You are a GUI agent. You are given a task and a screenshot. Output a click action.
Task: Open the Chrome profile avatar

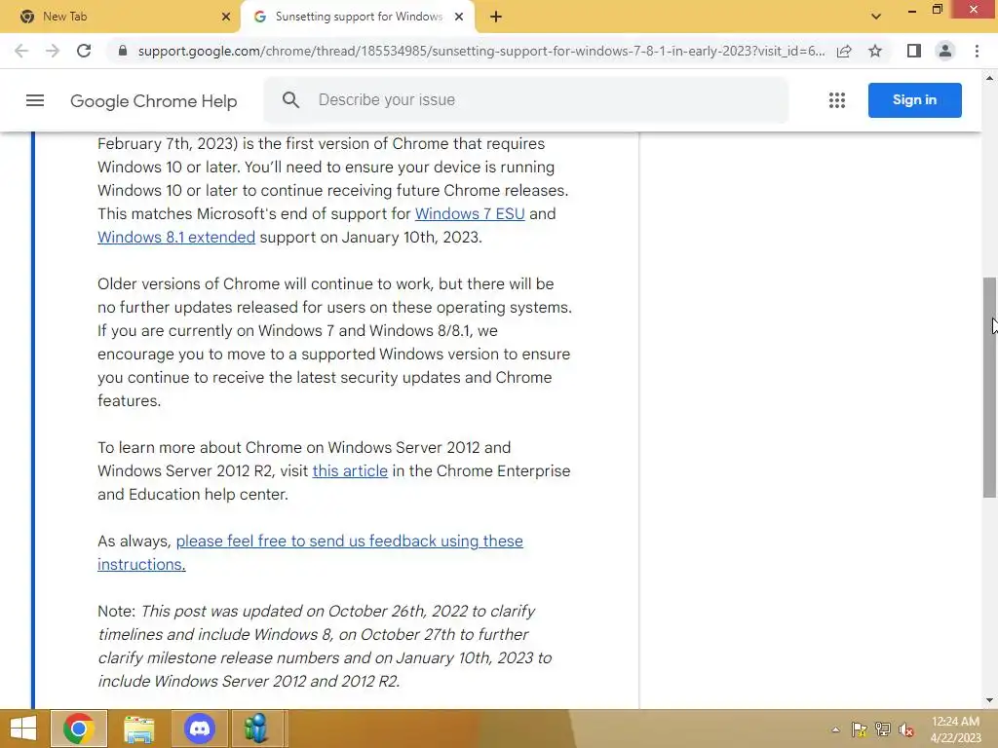945,51
